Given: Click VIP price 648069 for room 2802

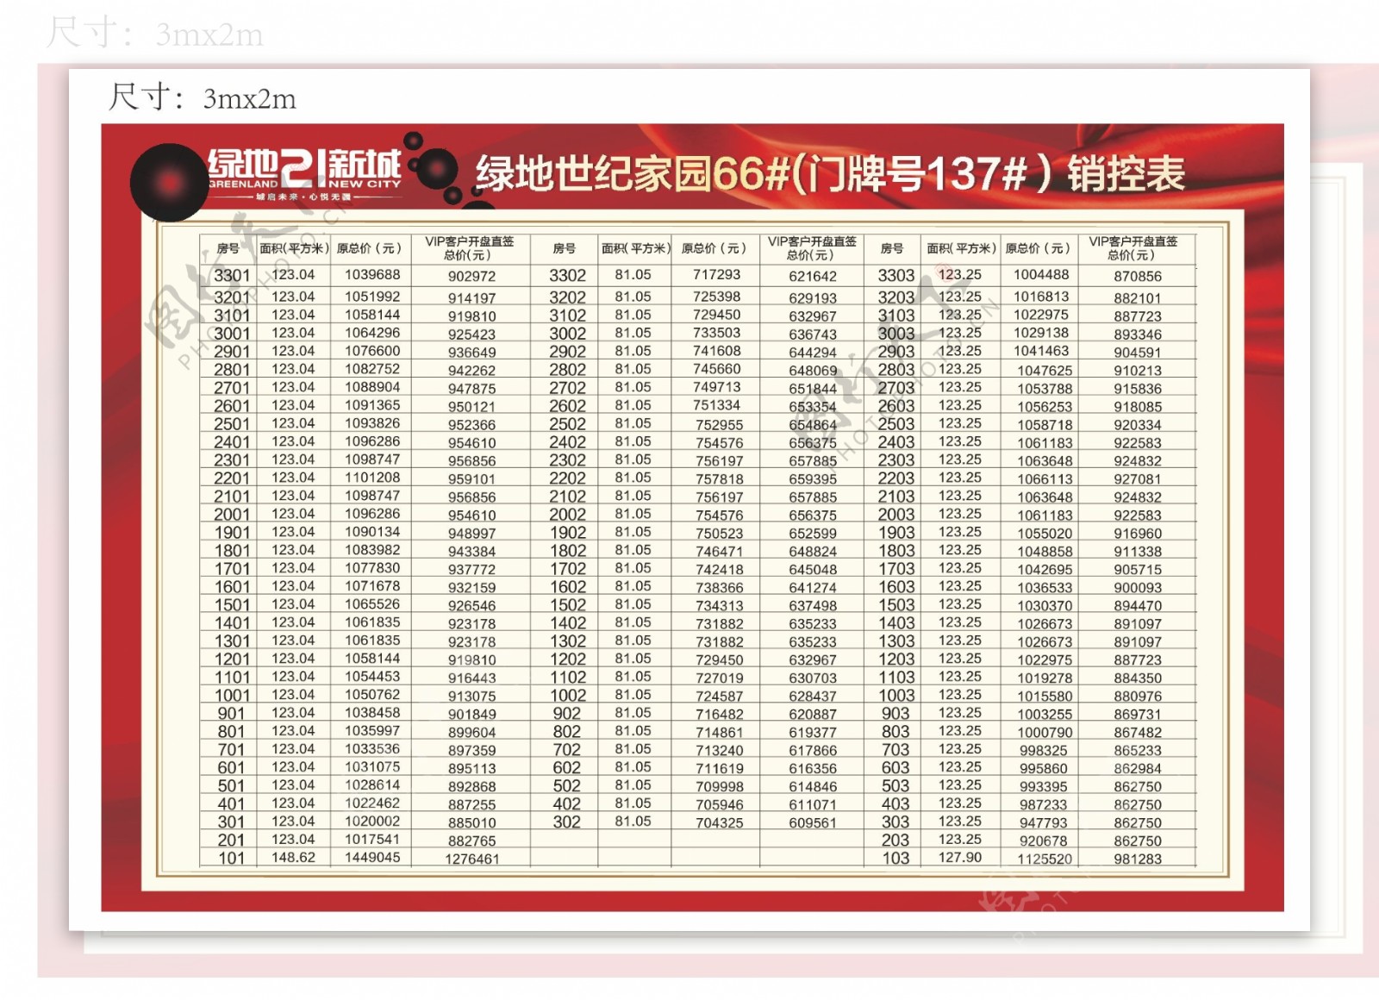Looking at the screenshot, I should click(813, 371).
